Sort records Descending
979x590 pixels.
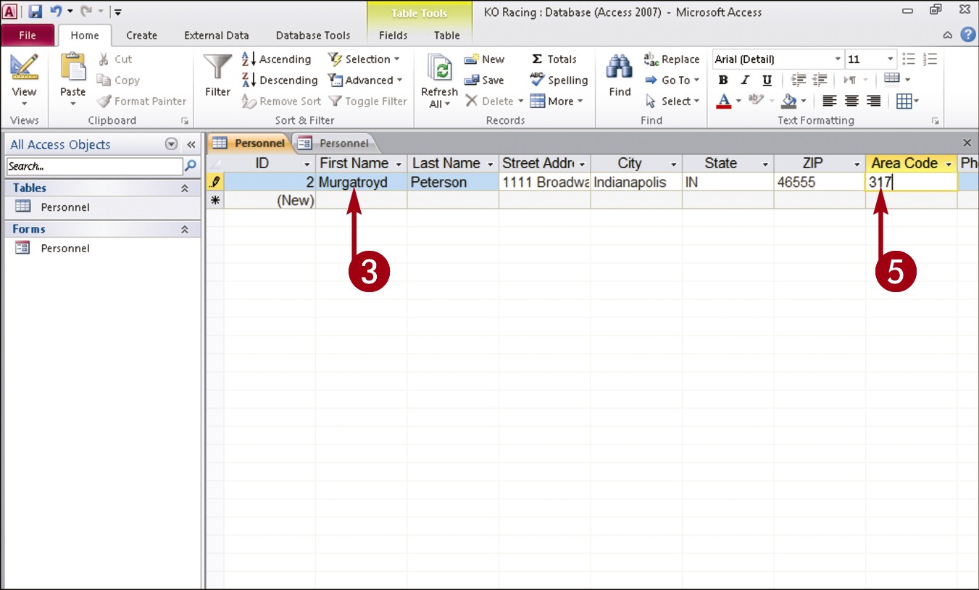(280, 80)
